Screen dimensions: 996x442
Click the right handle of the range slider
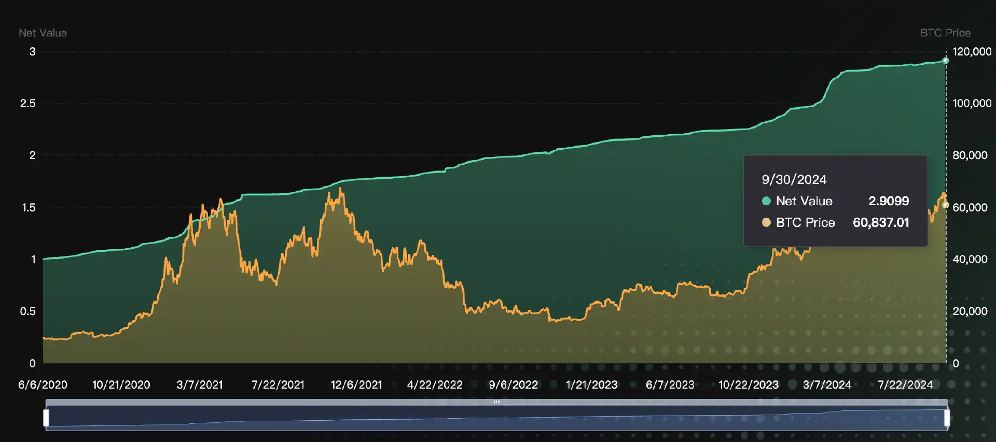point(947,418)
